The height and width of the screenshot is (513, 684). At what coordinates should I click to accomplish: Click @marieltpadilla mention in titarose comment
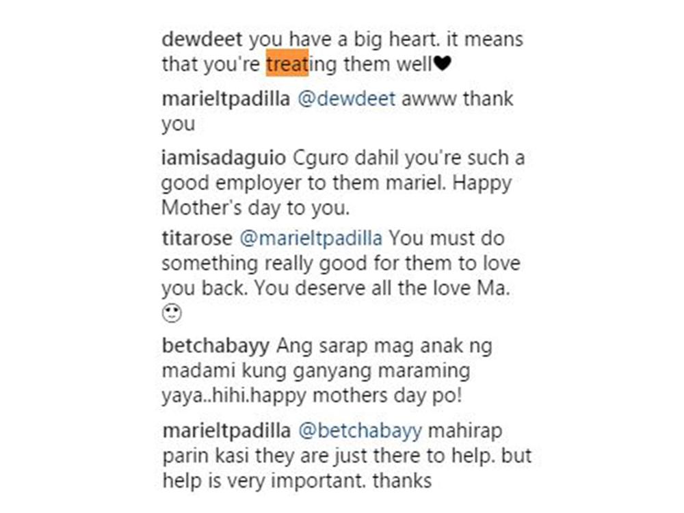click(x=311, y=239)
